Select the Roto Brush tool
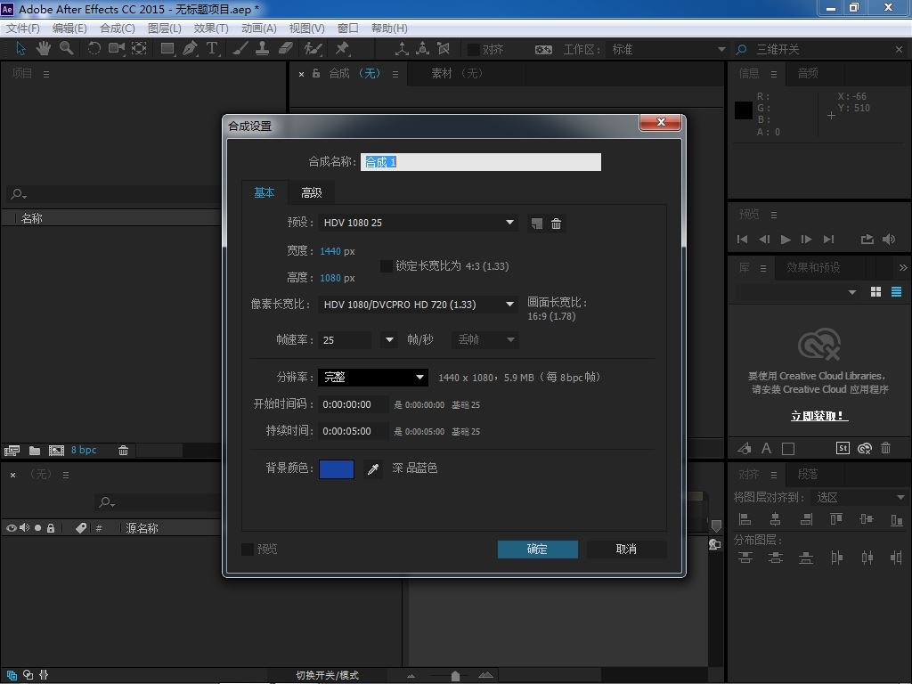912x684 pixels. pos(313,48)
